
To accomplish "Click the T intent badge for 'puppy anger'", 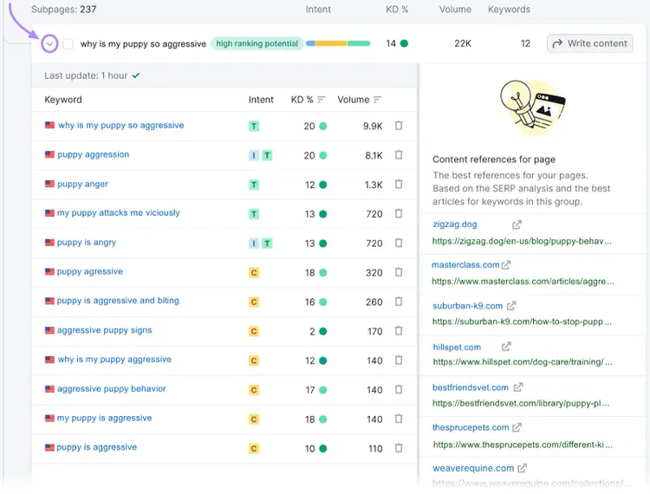I will [x=254, y=185].
